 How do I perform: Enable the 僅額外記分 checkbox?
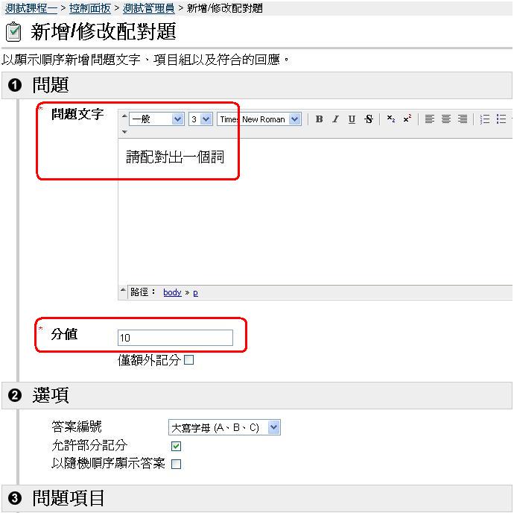click(188, 360)
